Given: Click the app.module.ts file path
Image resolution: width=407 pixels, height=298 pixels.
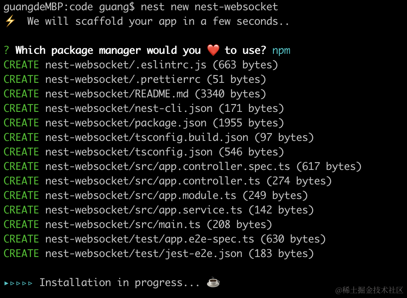Looking at the screenshot, I should [x=141, y=196].
